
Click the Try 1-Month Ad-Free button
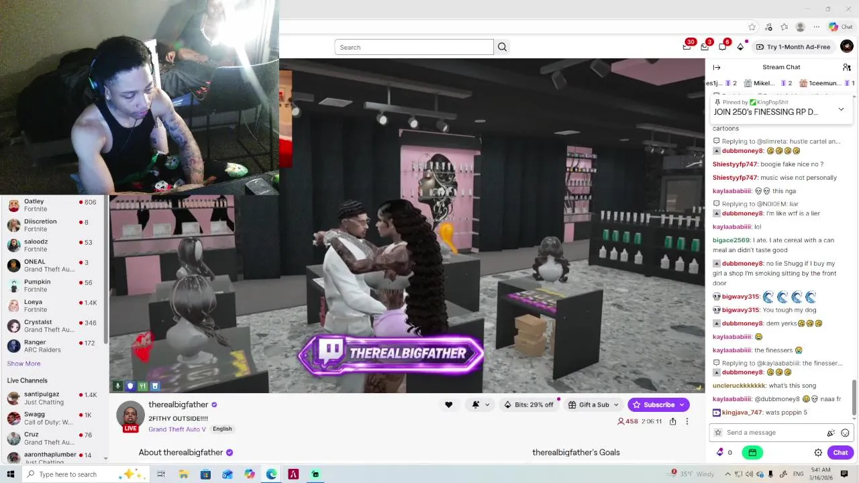point(793,47)
